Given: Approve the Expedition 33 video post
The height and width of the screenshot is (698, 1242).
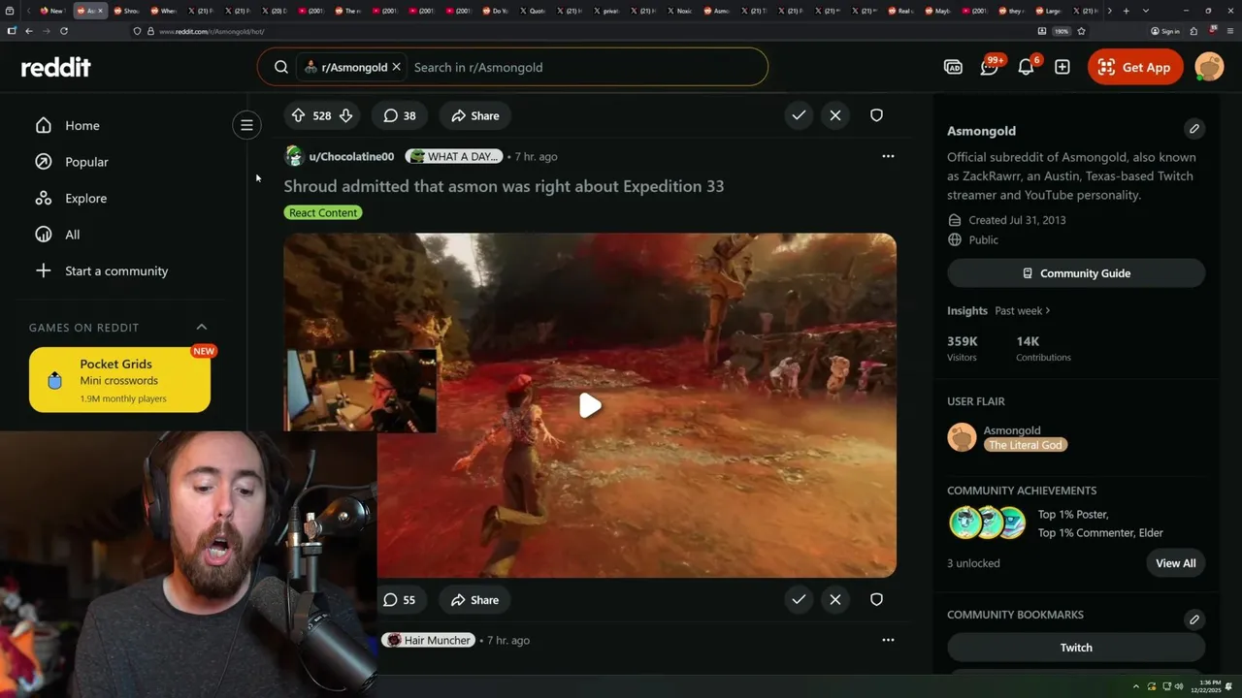Looking at the screenshot, I should 799,599.
